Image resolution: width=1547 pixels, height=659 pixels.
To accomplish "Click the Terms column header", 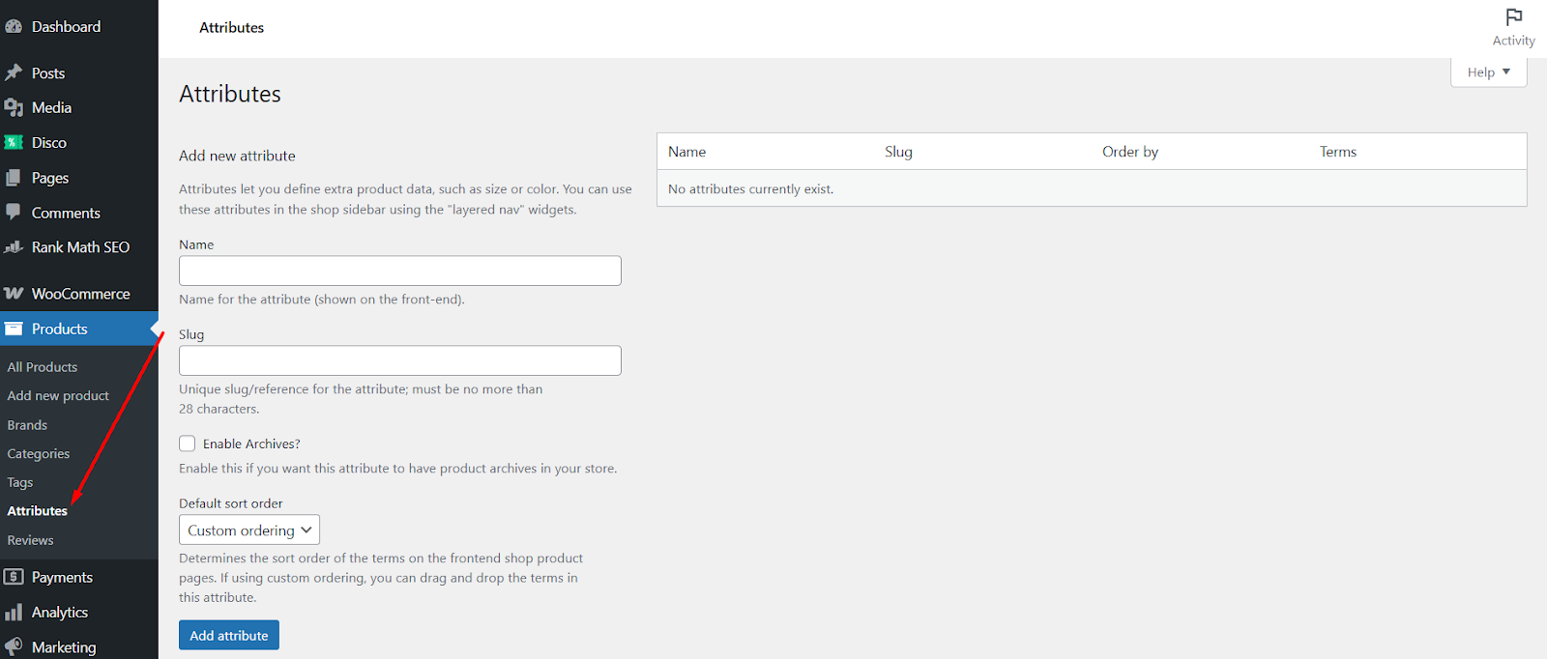I will click(x=1338, y=152).
